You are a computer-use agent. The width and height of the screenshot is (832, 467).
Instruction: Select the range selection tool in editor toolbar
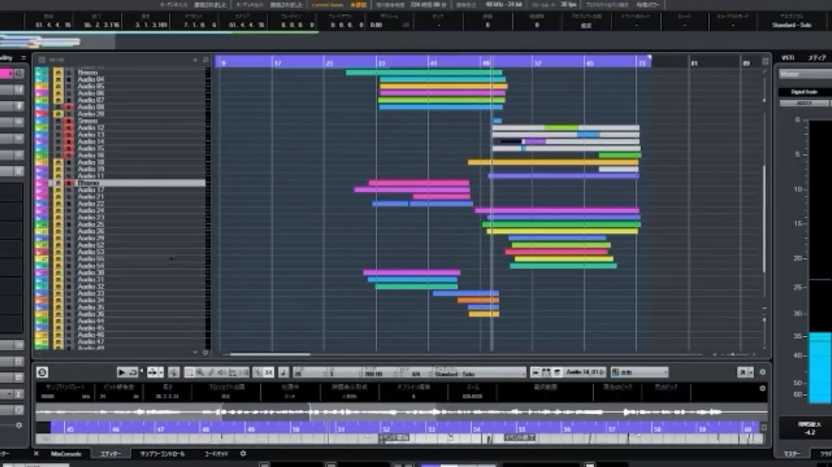tap(189, 372)
